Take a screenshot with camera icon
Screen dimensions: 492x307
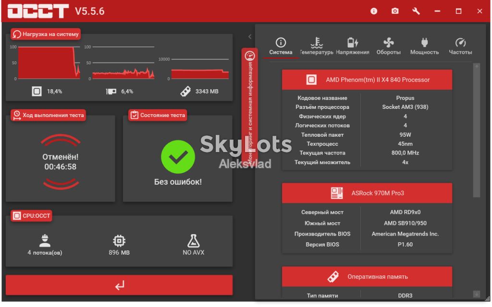(x=395, y=12)
